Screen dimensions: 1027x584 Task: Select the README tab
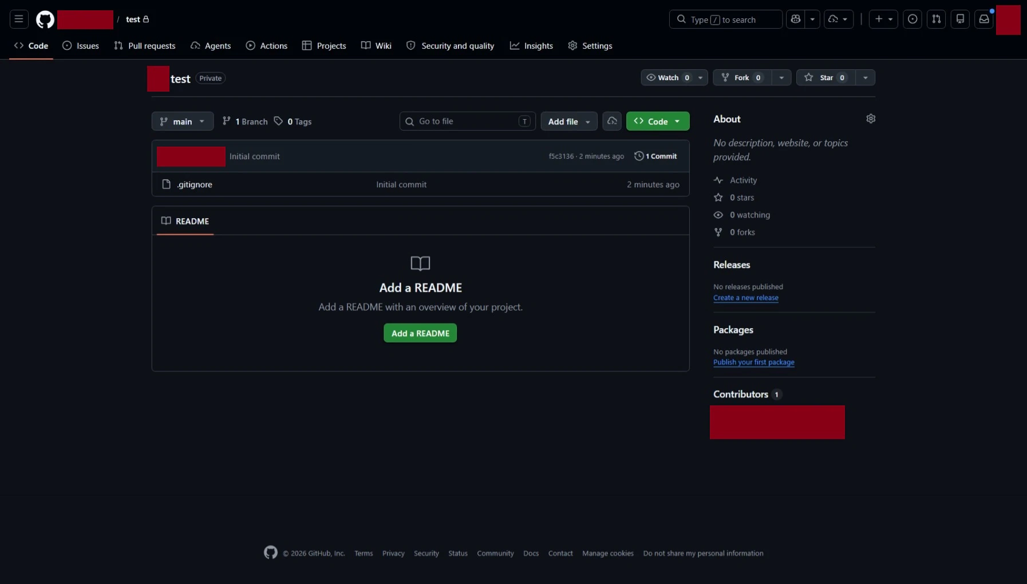[185, 221]
